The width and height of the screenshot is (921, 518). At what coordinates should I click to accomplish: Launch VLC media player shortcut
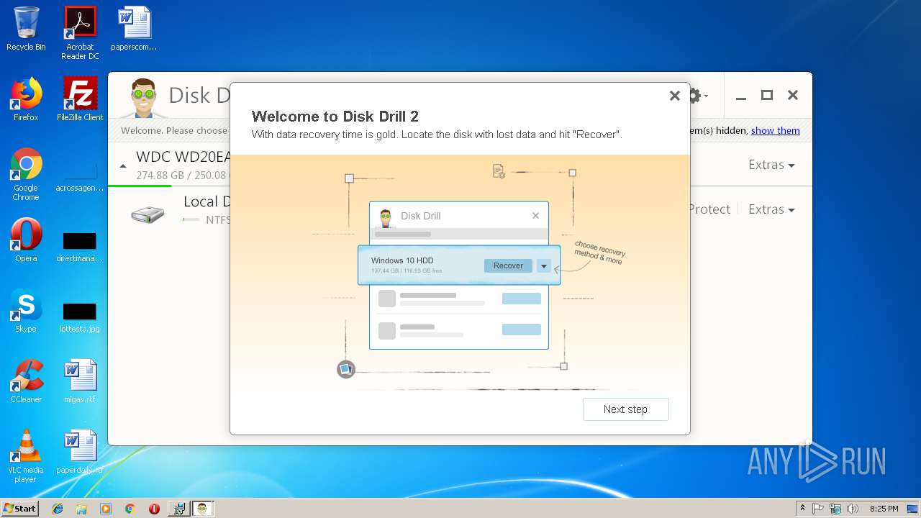(26, 456)
